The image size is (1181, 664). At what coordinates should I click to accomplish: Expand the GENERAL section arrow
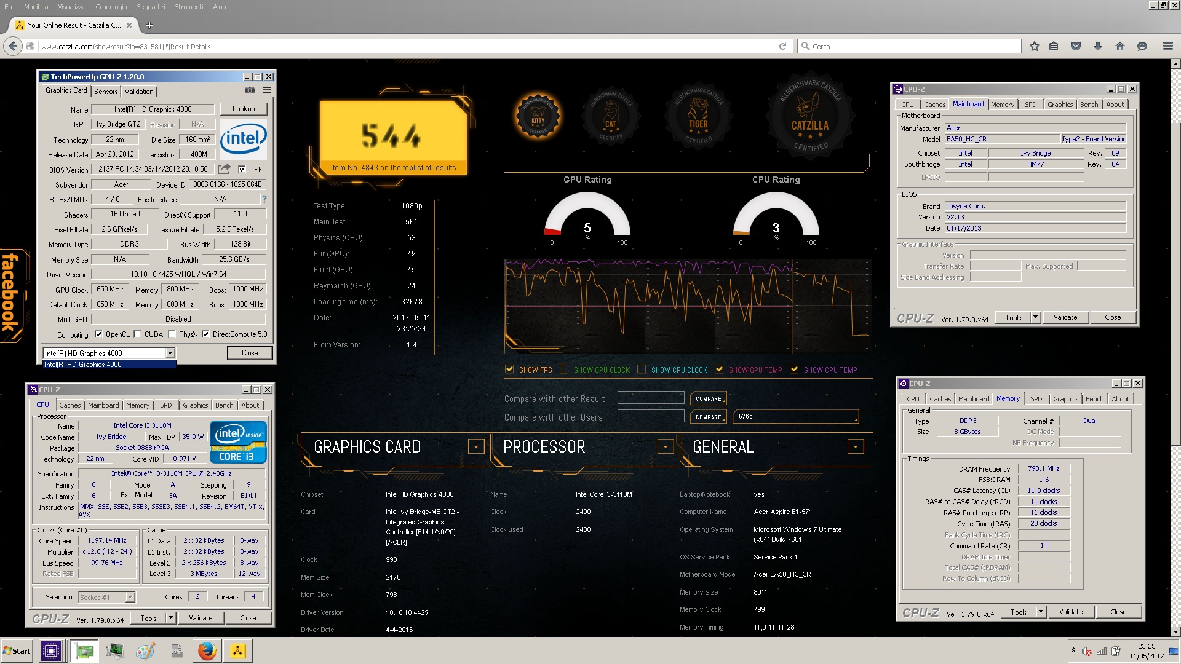(856, 446)
